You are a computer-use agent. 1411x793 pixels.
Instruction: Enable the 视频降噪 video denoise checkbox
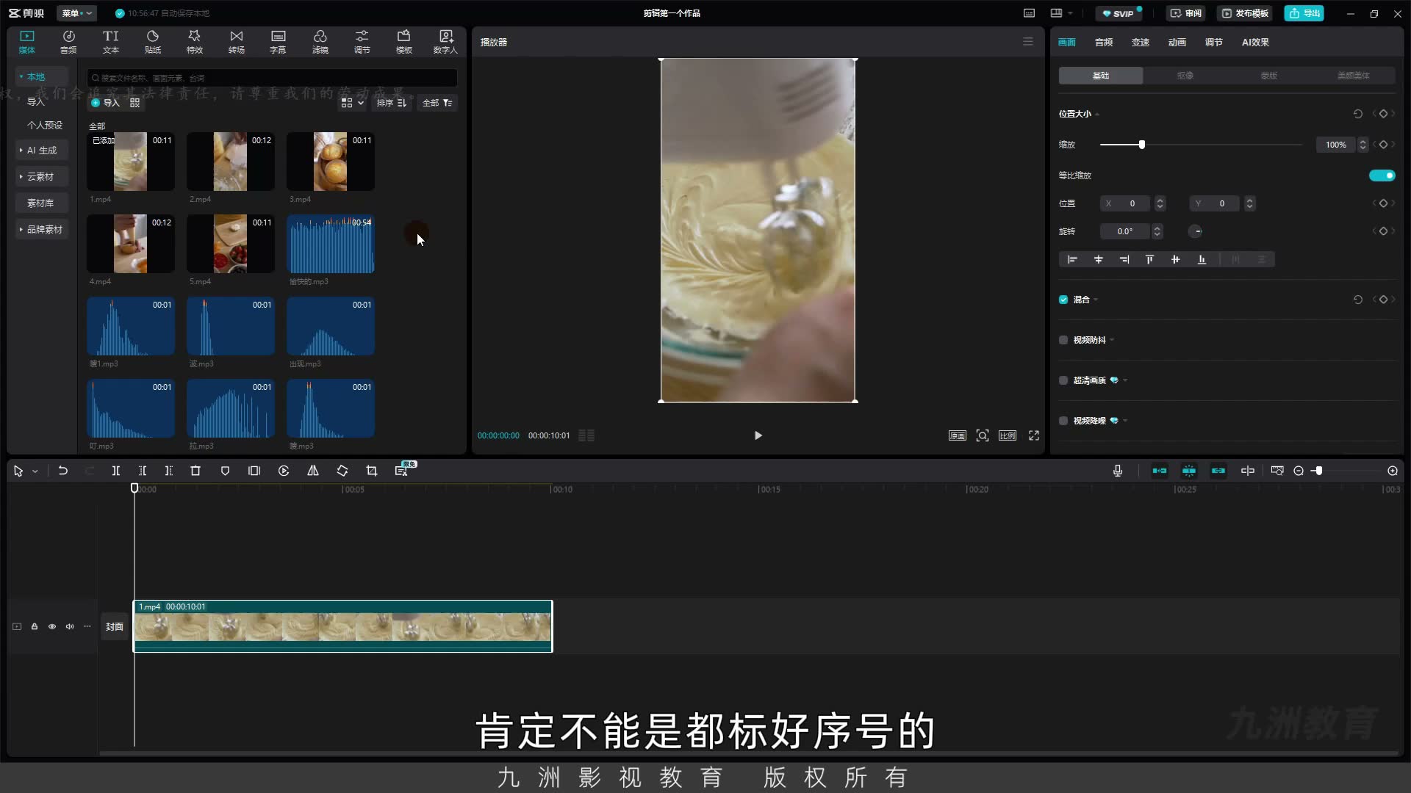[x=1063, y=421]
